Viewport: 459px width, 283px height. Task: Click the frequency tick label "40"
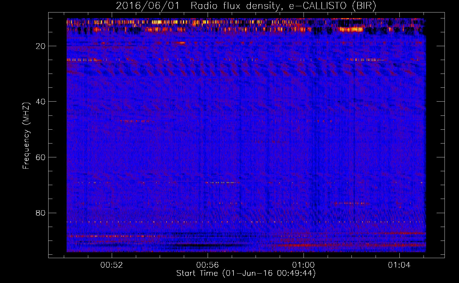[x=41, y=102]
